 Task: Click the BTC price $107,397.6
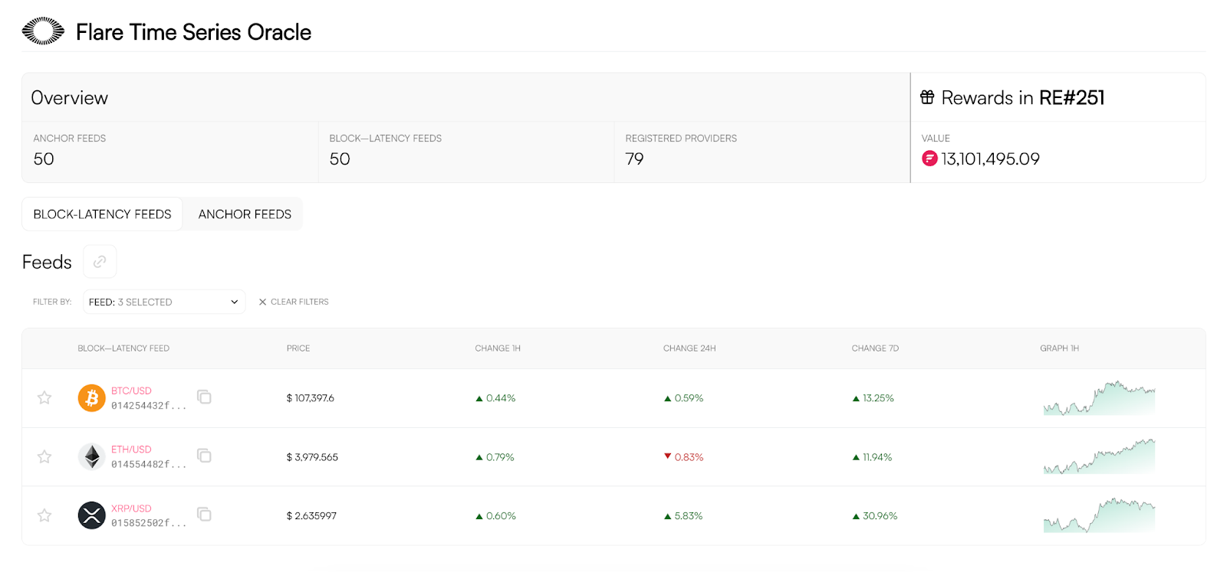pyautogui.click(x=310, y=398)
